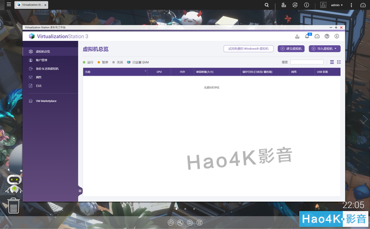The height and width of the screenshot is (229, 370).
Task: Switch to grid view icon
Action: 339,62
